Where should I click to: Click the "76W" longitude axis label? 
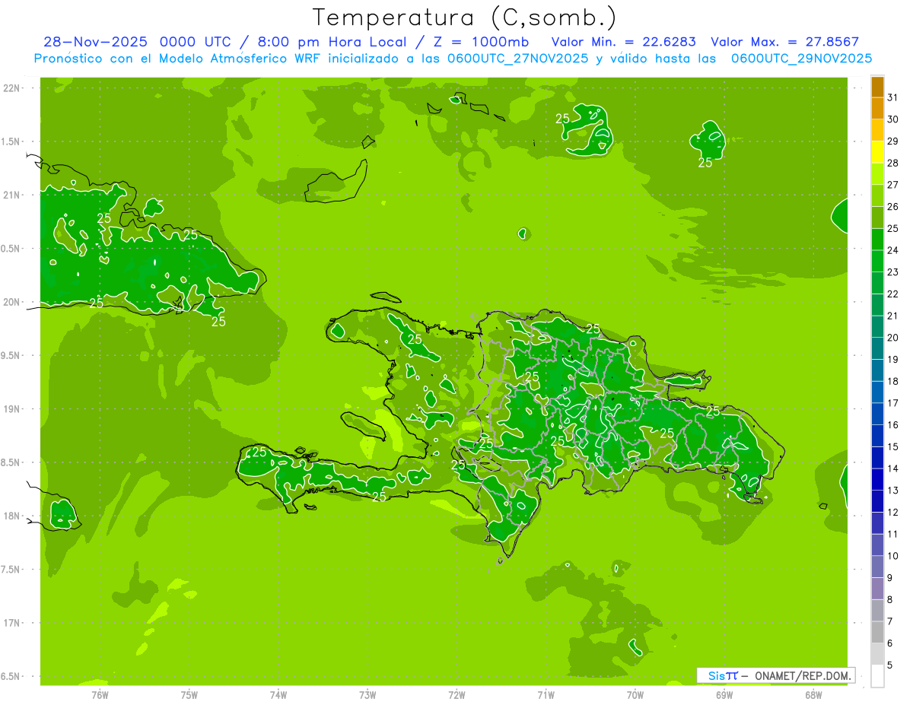click(100, 694)
